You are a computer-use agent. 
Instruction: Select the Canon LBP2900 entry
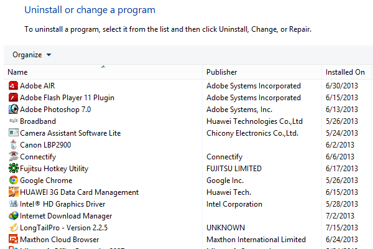45,145
